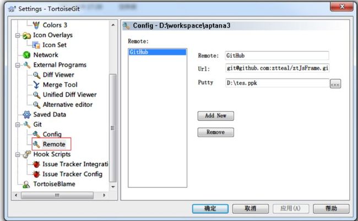Confirm with the 确定 button
This screenshot has height=221, width=358.
pos(210,208)
